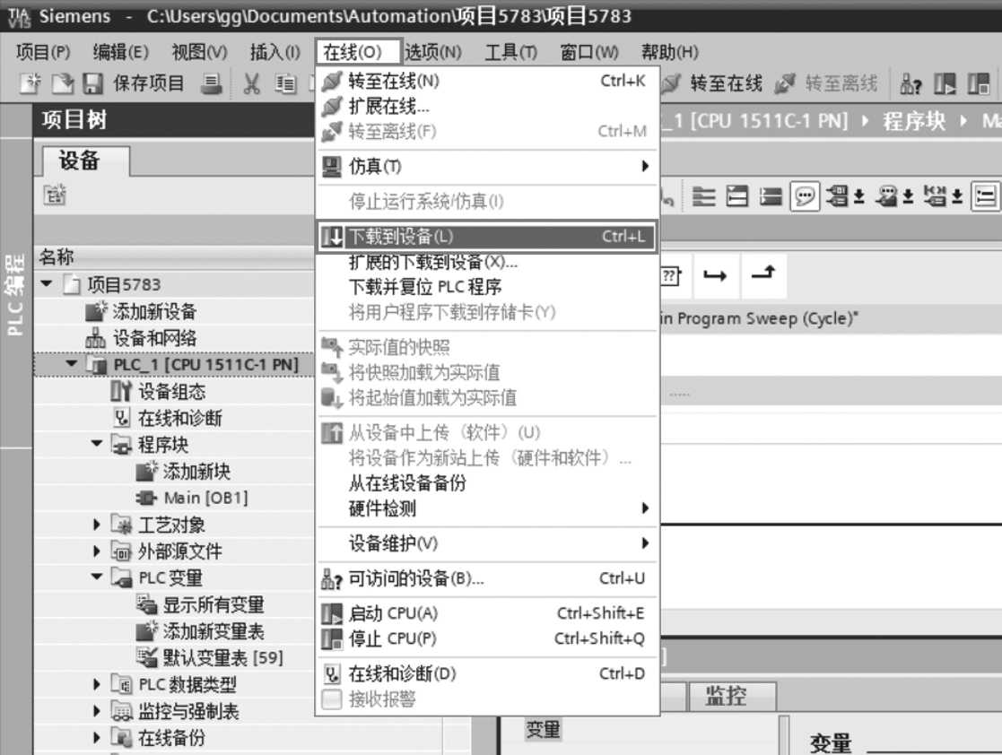Choose 在线和诊断(D) menu entry
This screenshot has width=1002, height=755.
[487, 674]
